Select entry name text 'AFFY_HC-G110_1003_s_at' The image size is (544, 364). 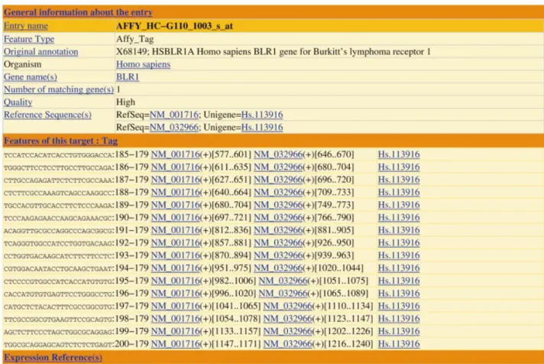click(x=174, y=26)
